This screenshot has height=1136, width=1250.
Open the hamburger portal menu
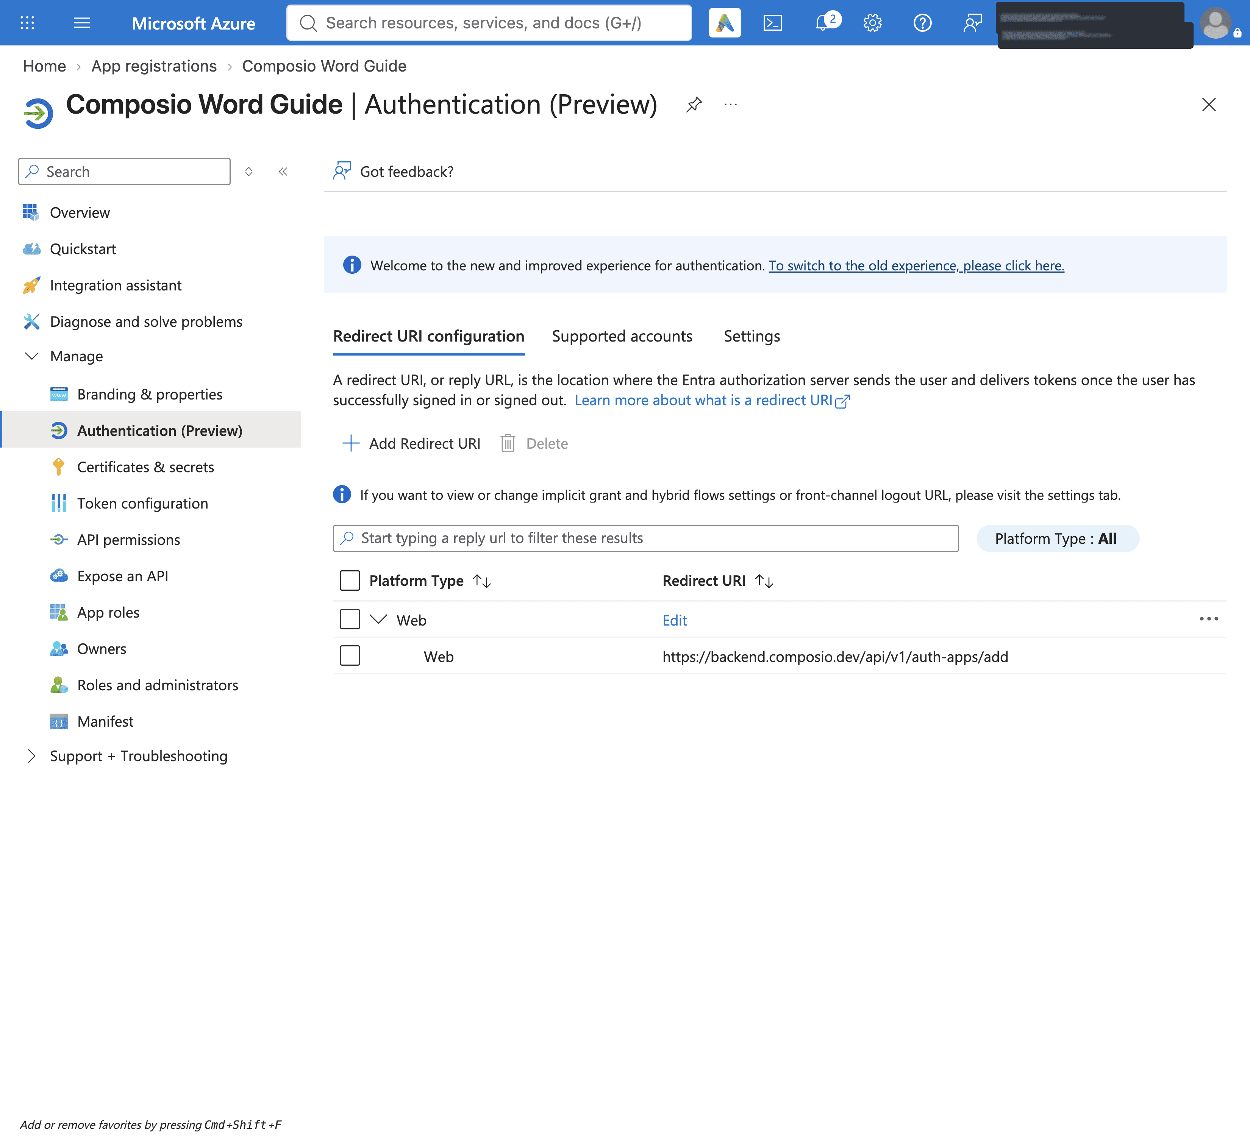[81, 23]
